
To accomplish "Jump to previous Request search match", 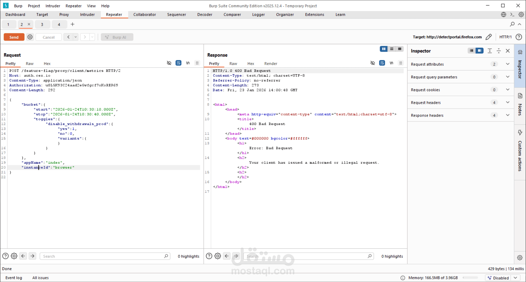I will tap(23, 256).
